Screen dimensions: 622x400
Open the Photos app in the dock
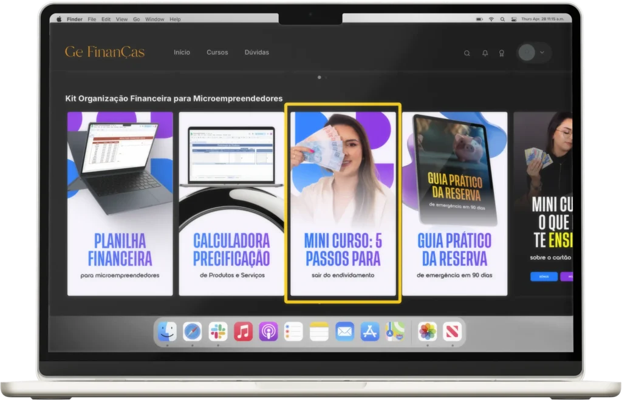(428, 331)
